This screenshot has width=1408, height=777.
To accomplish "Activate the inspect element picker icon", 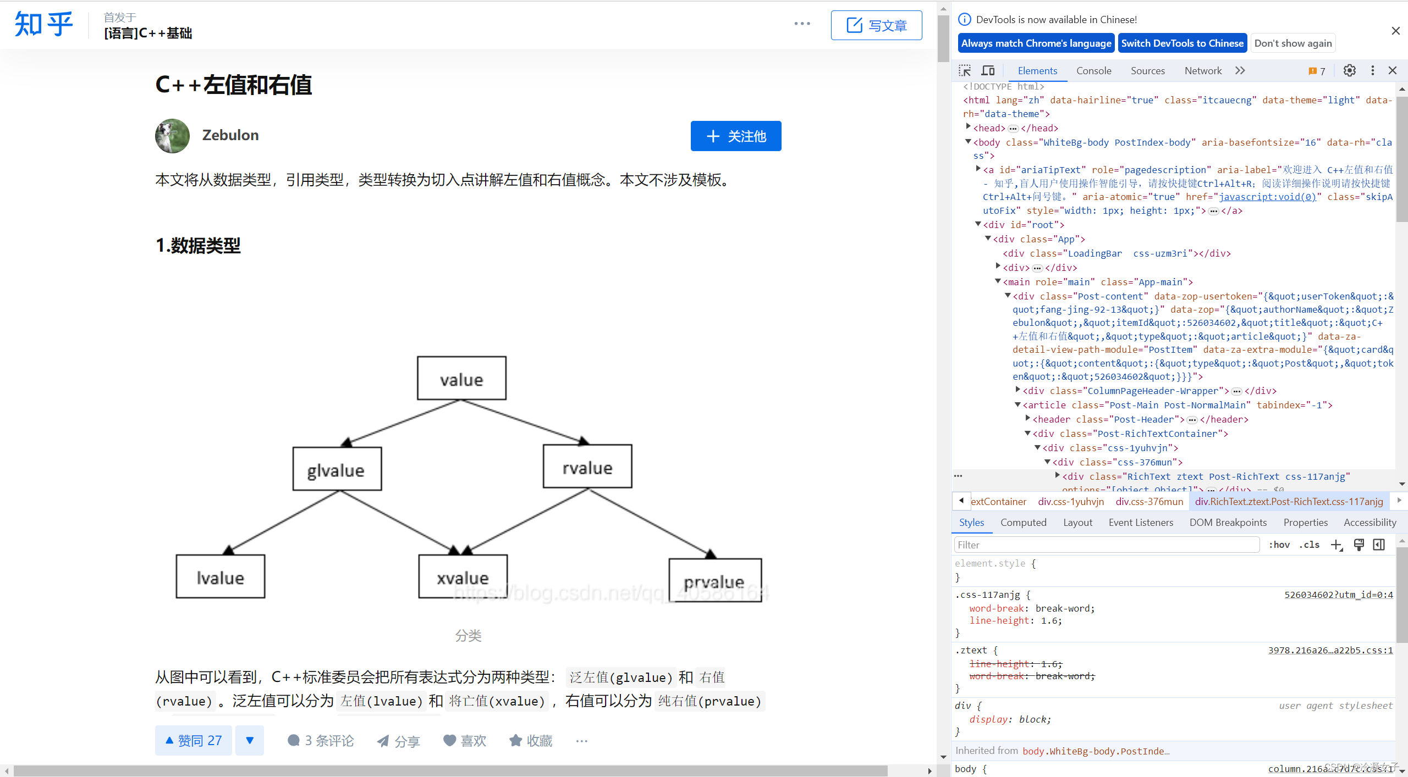I will click(x=965, y=70).
